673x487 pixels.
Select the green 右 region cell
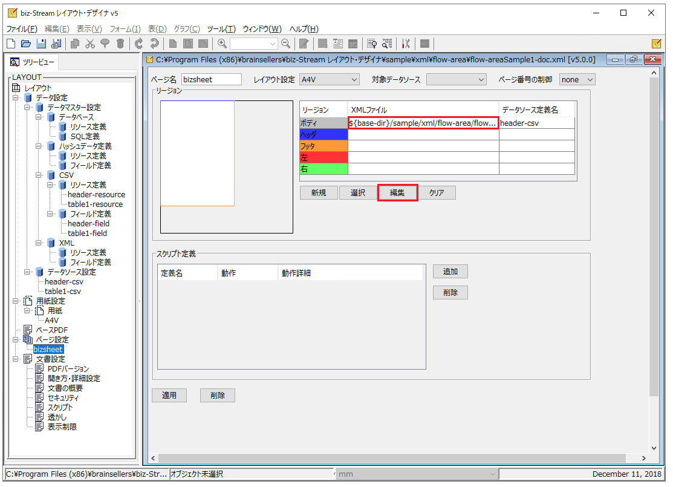tap(323, 169)
